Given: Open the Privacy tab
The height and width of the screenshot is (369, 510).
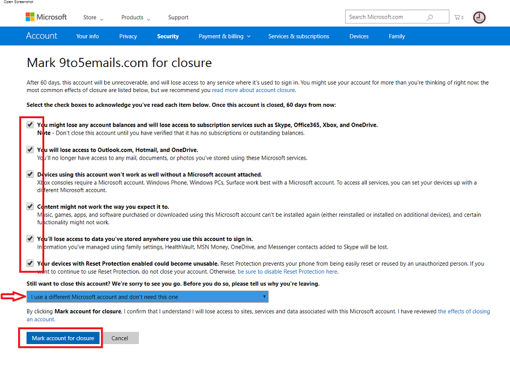Looking at the screenshot, I should pos(128,36).
